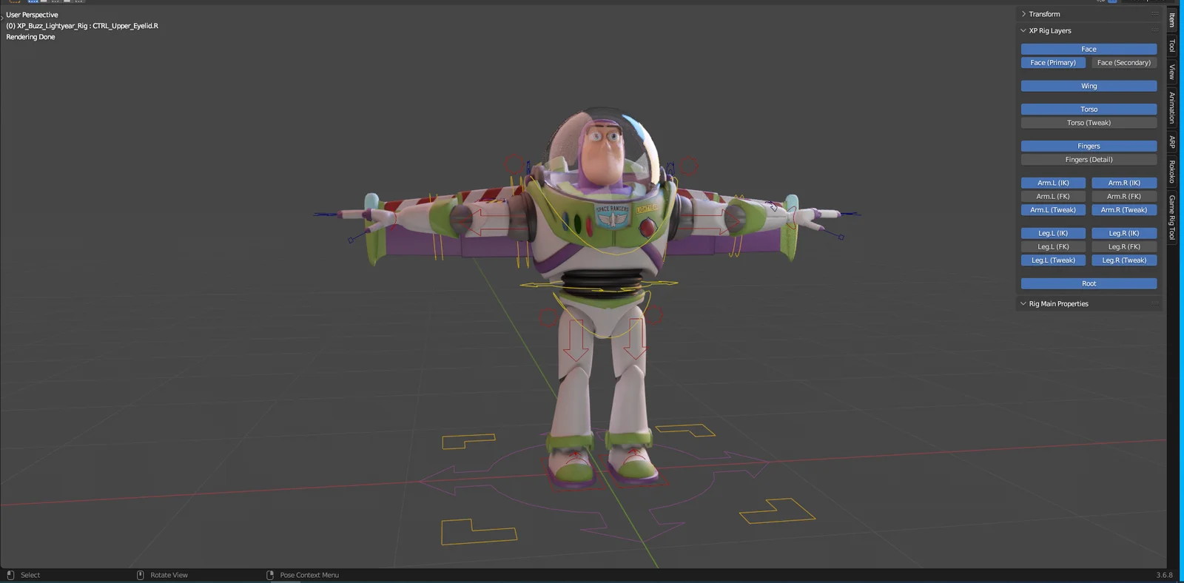This screenshot has height=583, width=1184.
Task: Toggle the Leg.L (IK) layer
Action: [x=1053, y=233]
